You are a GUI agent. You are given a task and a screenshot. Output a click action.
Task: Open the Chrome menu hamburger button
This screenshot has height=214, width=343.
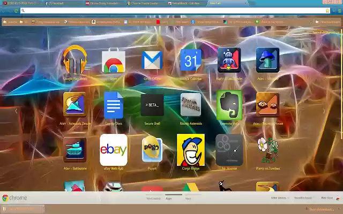coord(339,11)
